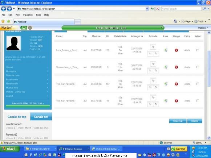Click the Check all button
Screen dimensions: 211x158
point(178,121)
